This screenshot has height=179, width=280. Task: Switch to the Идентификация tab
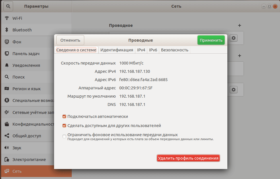(117, 50)
